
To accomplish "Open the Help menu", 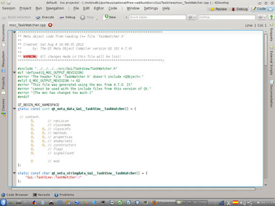I will pos(166,9).
